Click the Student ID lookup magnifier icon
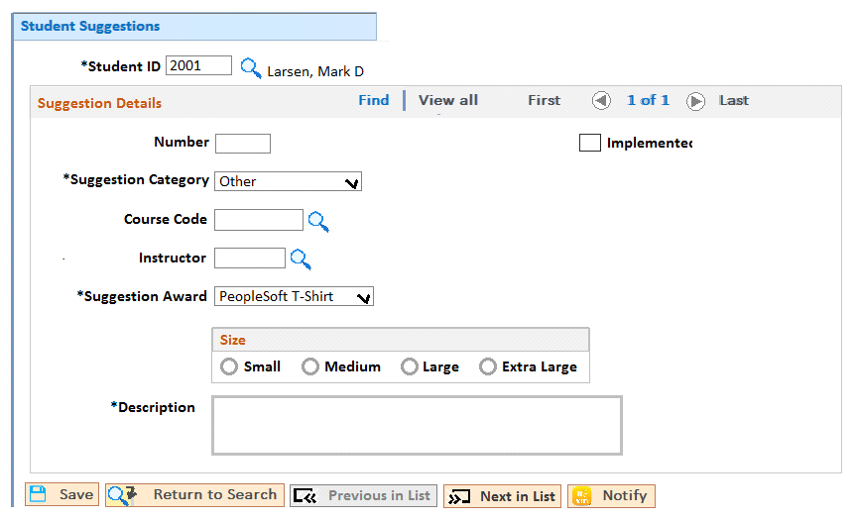856x520 pixels. [x=251, y=68]
